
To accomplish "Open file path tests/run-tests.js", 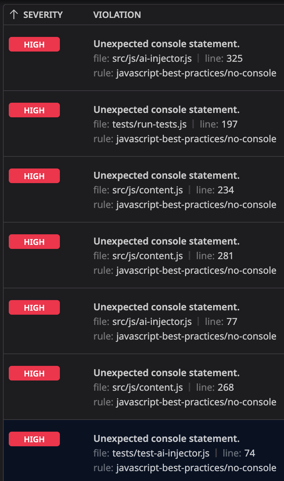I will (149, 124).
